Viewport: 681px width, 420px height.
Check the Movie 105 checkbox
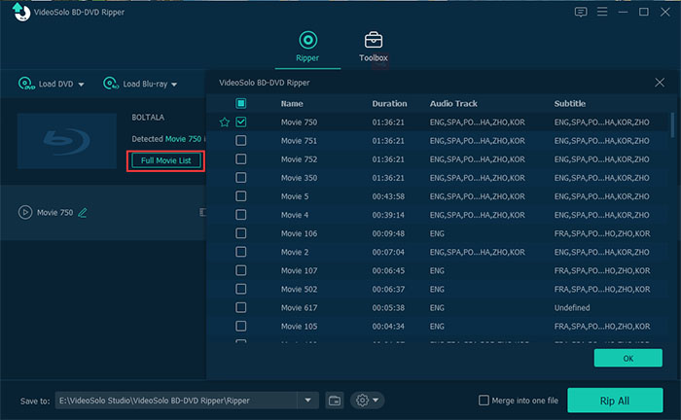pyautogui.click(x=241, y=327)
